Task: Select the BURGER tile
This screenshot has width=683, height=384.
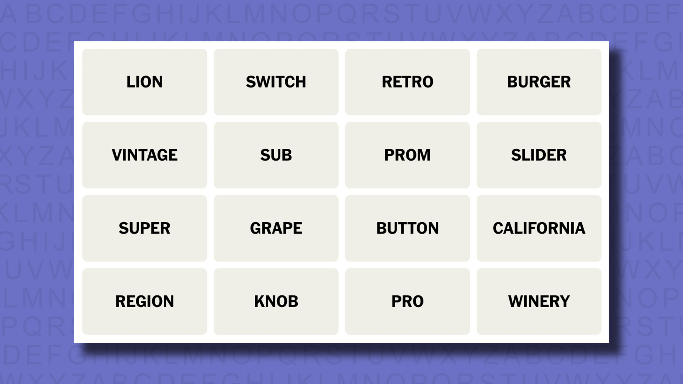Action: point(539,81)
